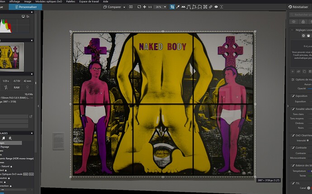Screen dimensions: 312x194
Task: Open the reshape grid tool
Action: 205,7
